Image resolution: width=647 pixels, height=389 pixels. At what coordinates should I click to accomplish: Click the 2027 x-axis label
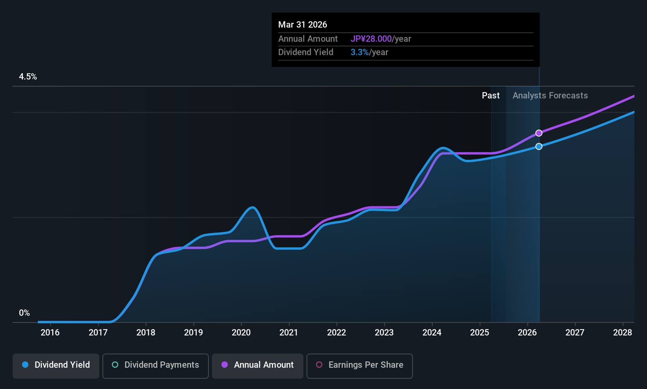point(575,333)
